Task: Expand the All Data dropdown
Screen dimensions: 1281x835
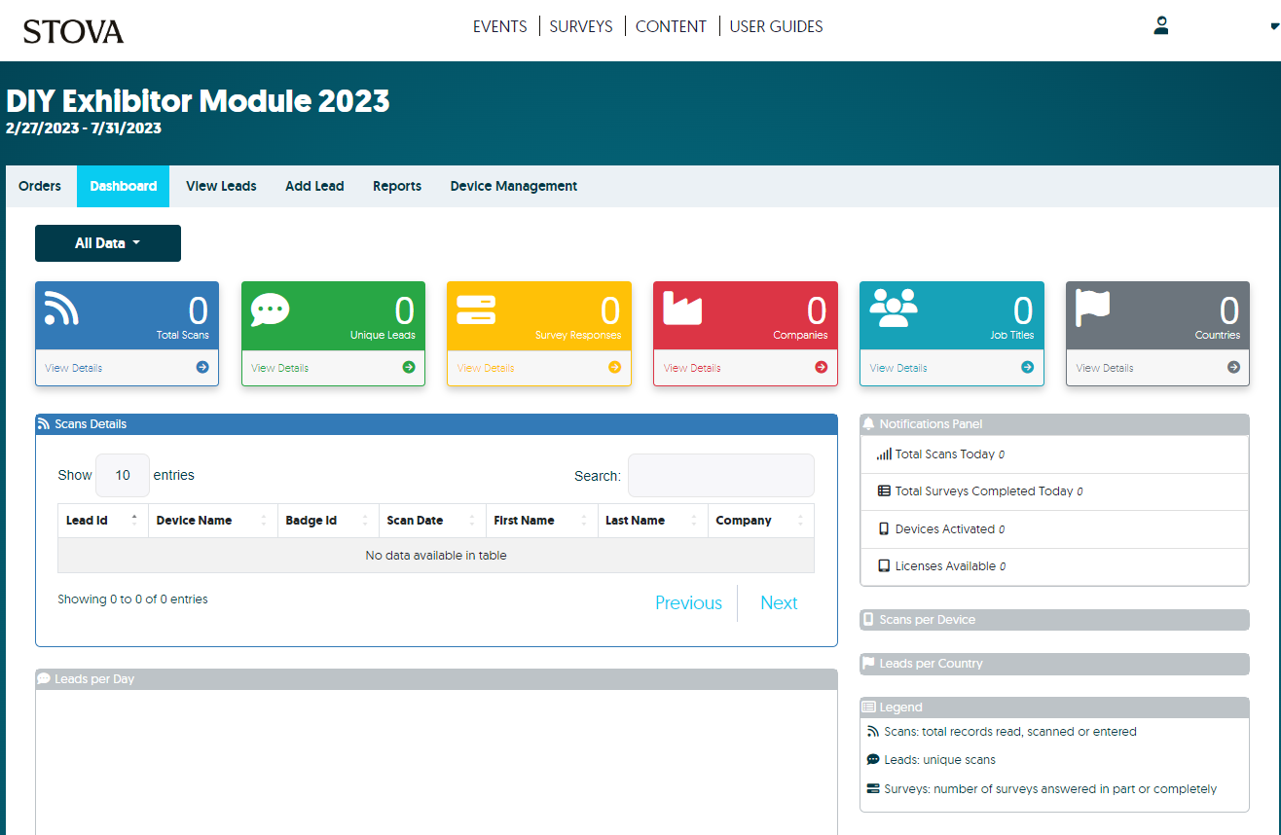Action: coord(108,243)
